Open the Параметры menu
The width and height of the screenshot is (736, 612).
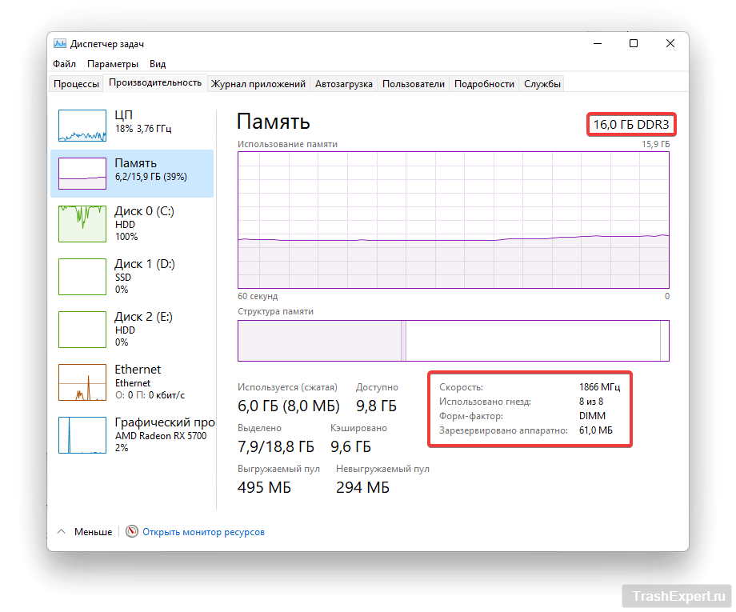[113, 64]
